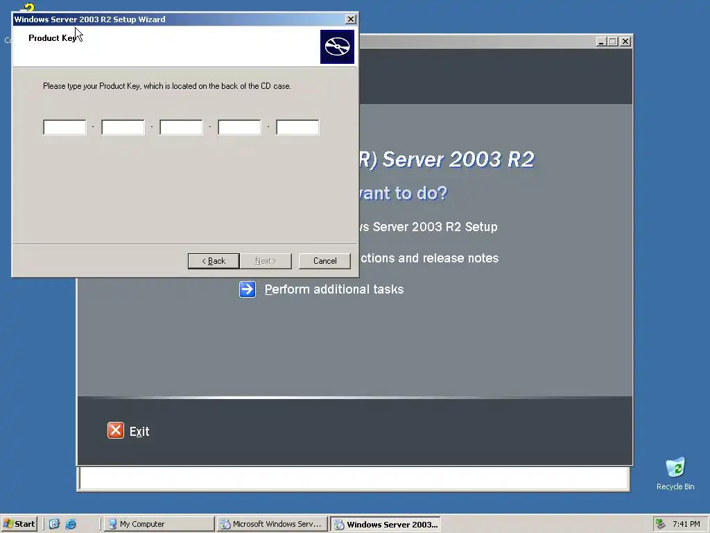Screen dimensions: 710x533
Task: Click the third Product Key field
Action: (x=181, y=128)
